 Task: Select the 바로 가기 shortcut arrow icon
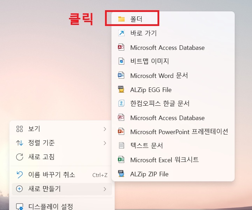pyautogui.click(x=121, y=33)
